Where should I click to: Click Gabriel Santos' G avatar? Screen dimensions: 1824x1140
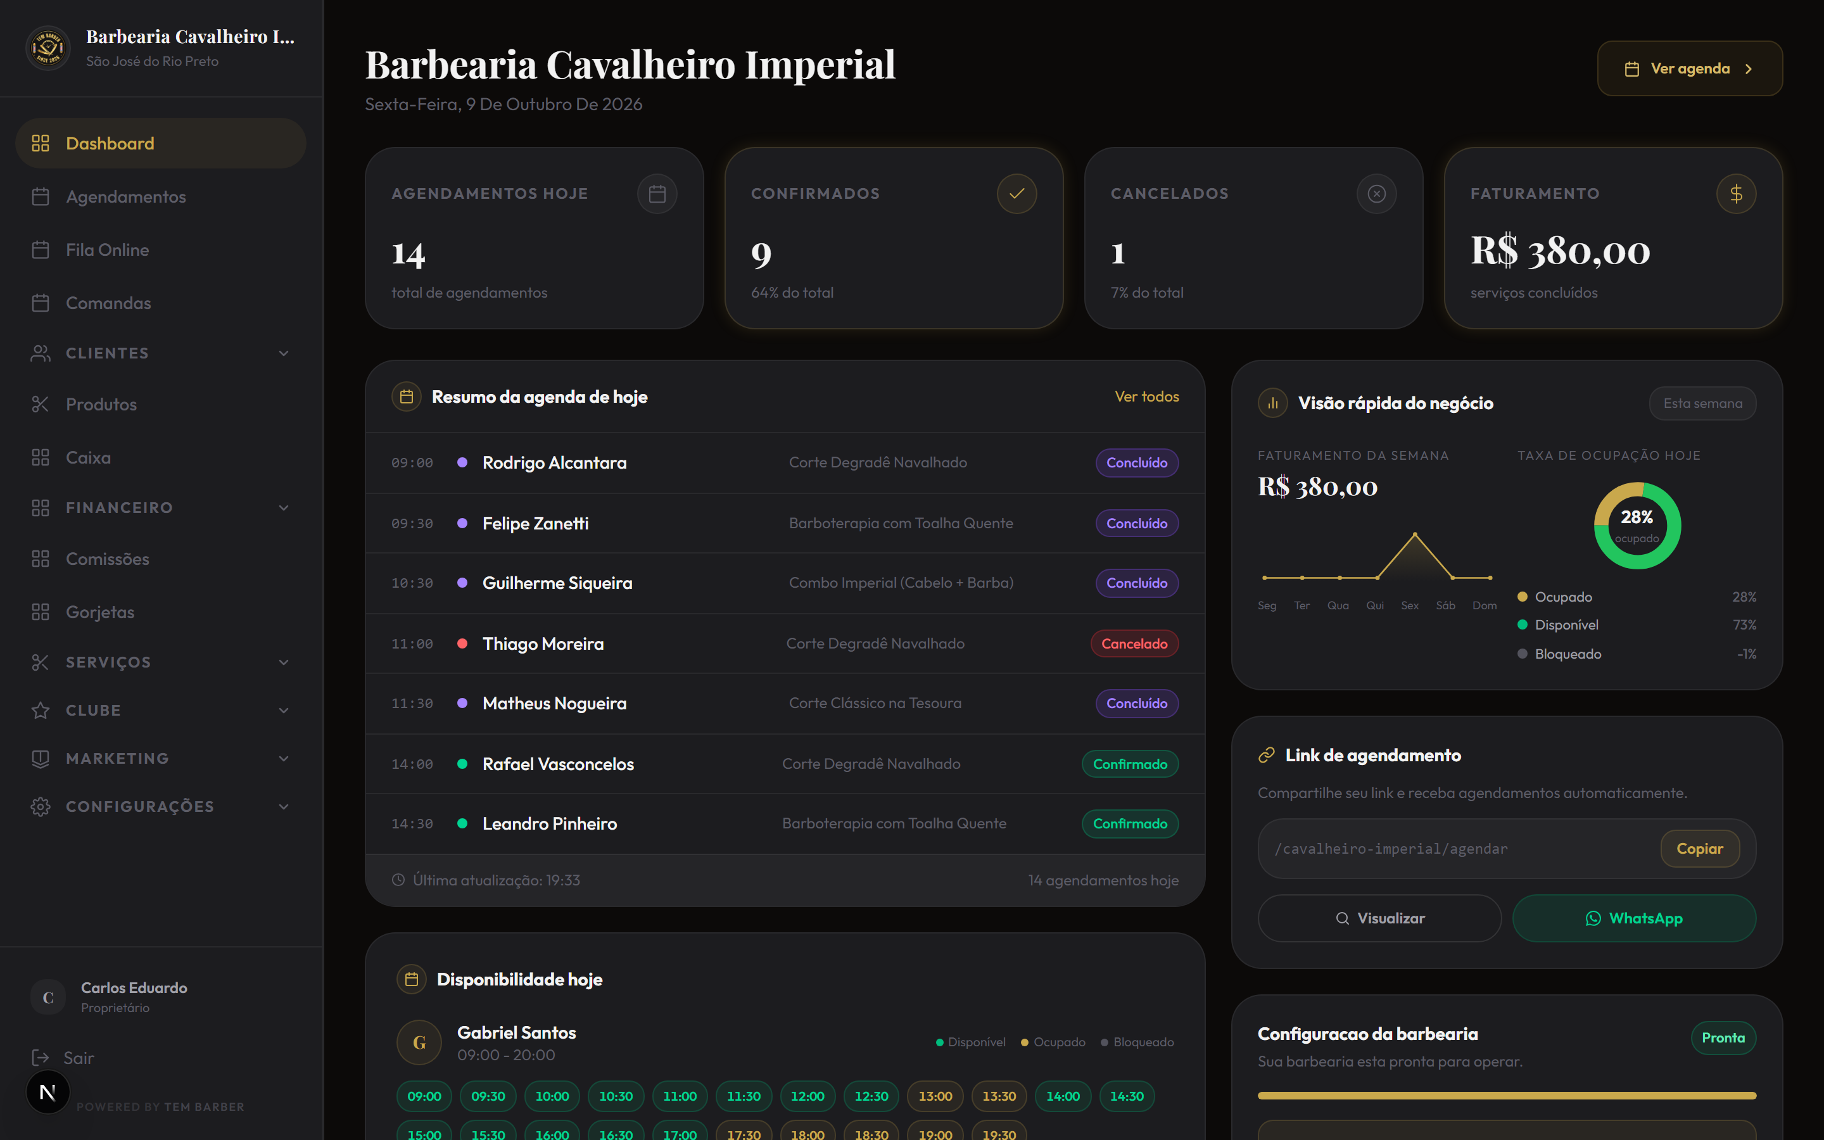419,1042
